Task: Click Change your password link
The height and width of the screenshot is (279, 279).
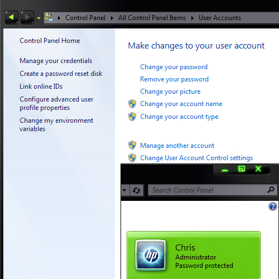Action: pyautogui.click(x=174, y=67)
